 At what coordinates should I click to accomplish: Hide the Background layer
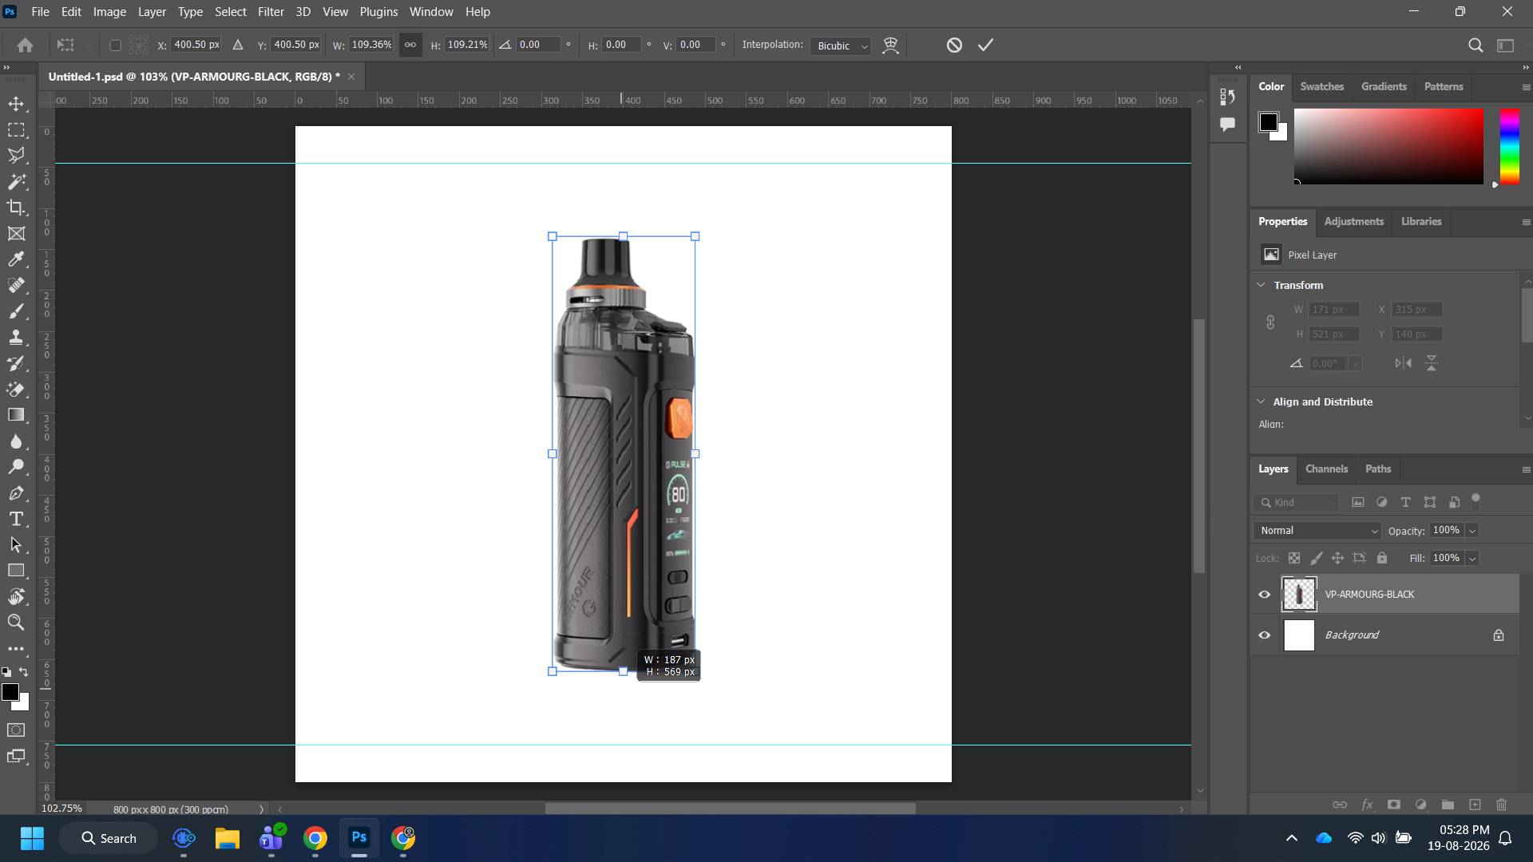(1264, 635)
